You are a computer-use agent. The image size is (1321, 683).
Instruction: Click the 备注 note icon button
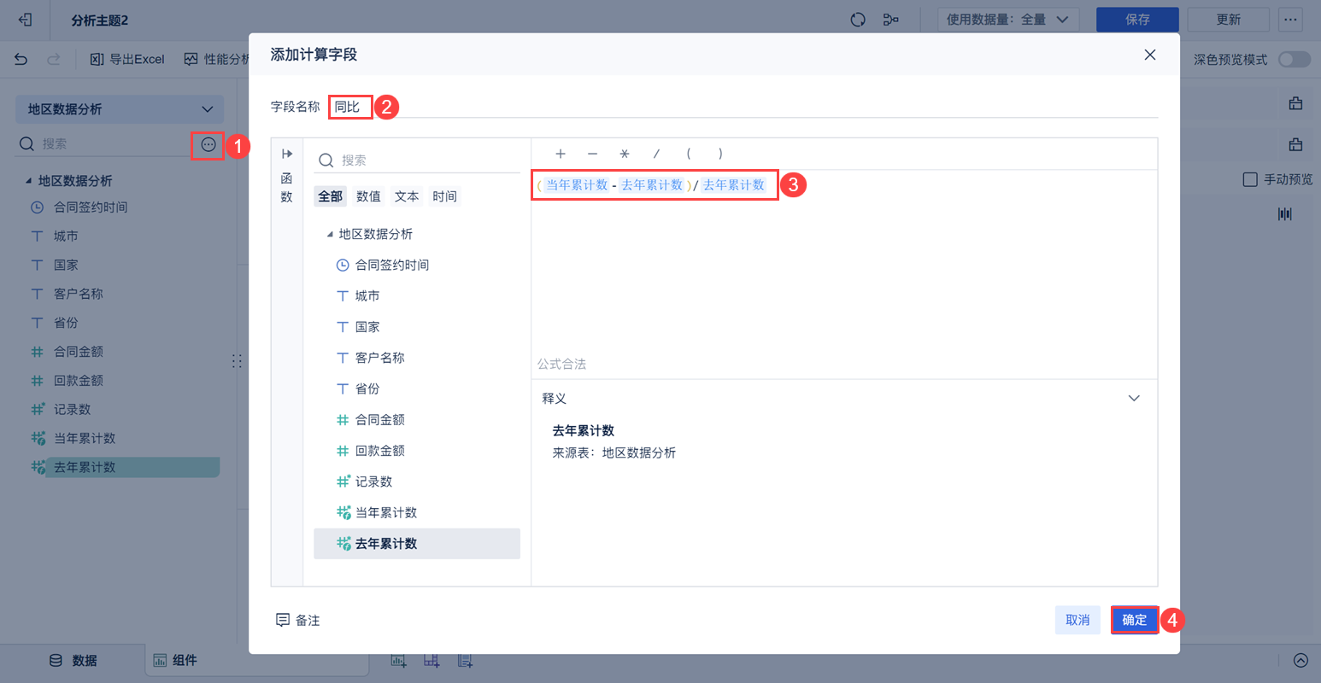coord(297,621)
